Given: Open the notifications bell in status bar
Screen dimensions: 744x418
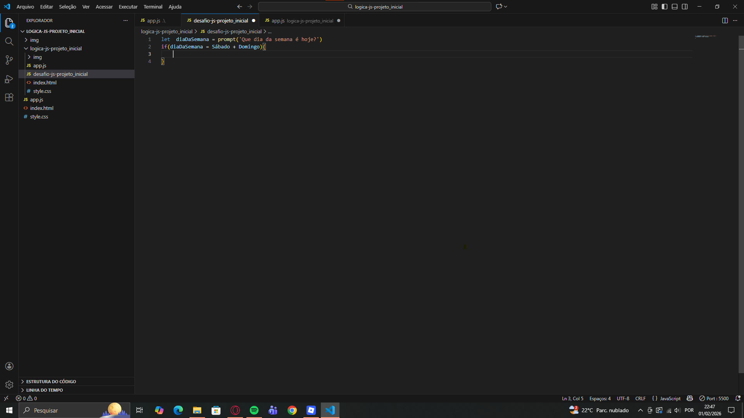Looking at the screenshot, I should click(738, 398).
